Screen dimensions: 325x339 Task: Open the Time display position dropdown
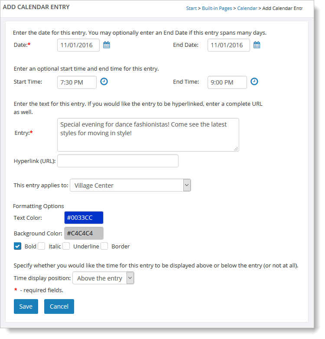[x=103, y=278]
